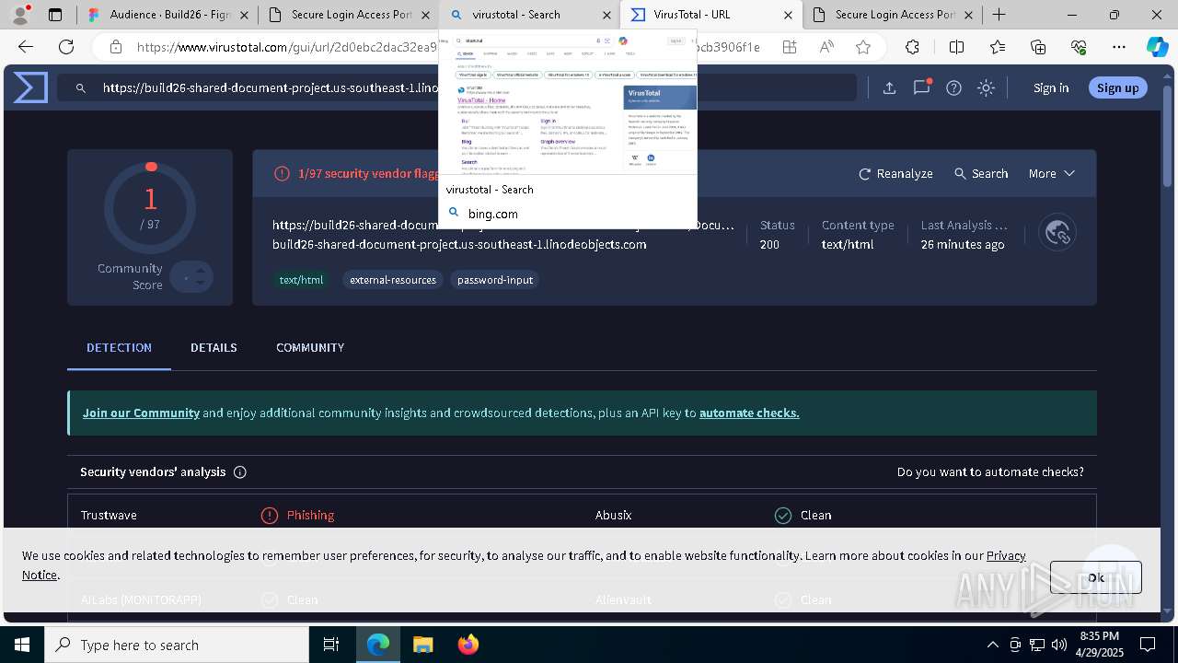
Task: Switch to the DETECTION tab
Action: click(119, 347)
